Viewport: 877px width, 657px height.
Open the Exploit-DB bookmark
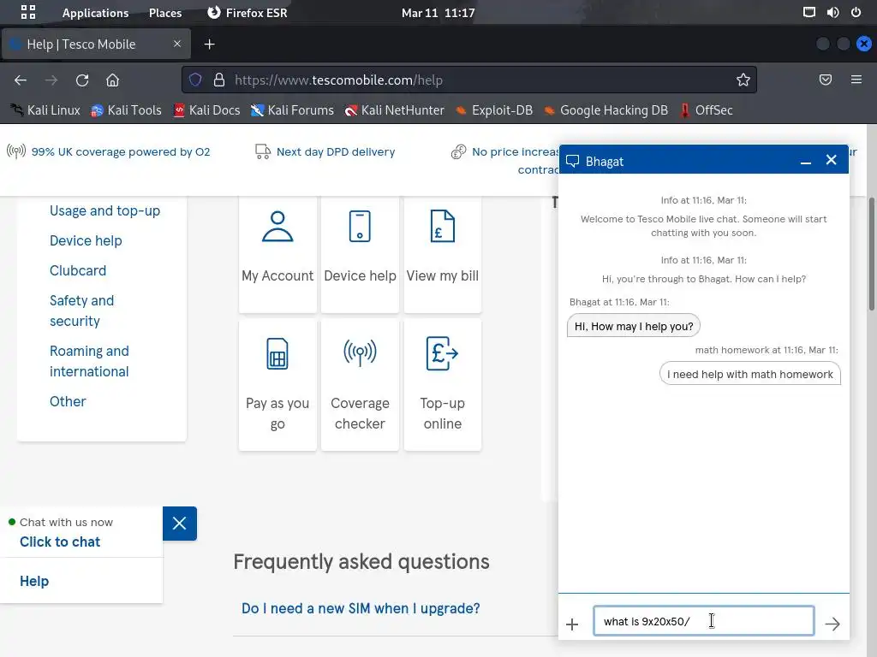point(494,110)
